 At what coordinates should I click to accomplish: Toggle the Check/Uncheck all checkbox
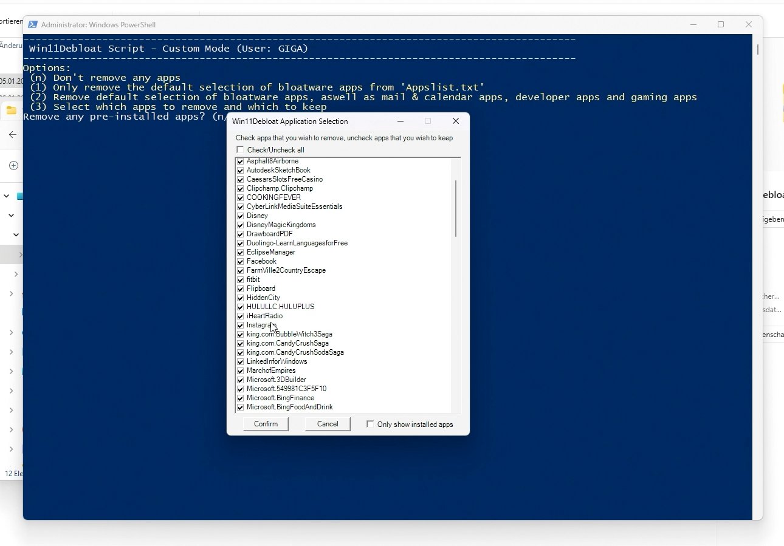(x=240, y=150)
